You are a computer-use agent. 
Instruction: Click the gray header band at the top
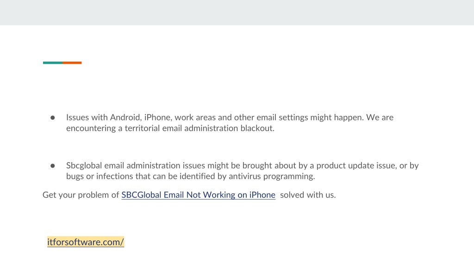click(x=237, y=12)
